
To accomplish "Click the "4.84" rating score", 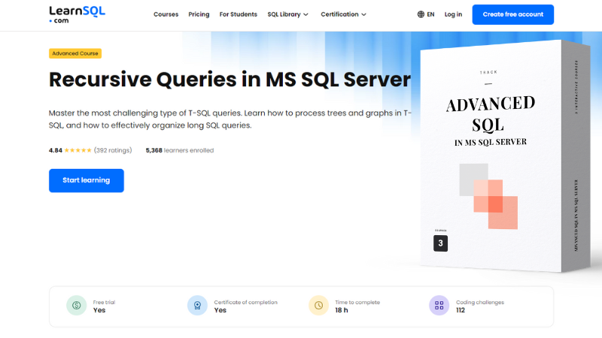I will 55,150.
